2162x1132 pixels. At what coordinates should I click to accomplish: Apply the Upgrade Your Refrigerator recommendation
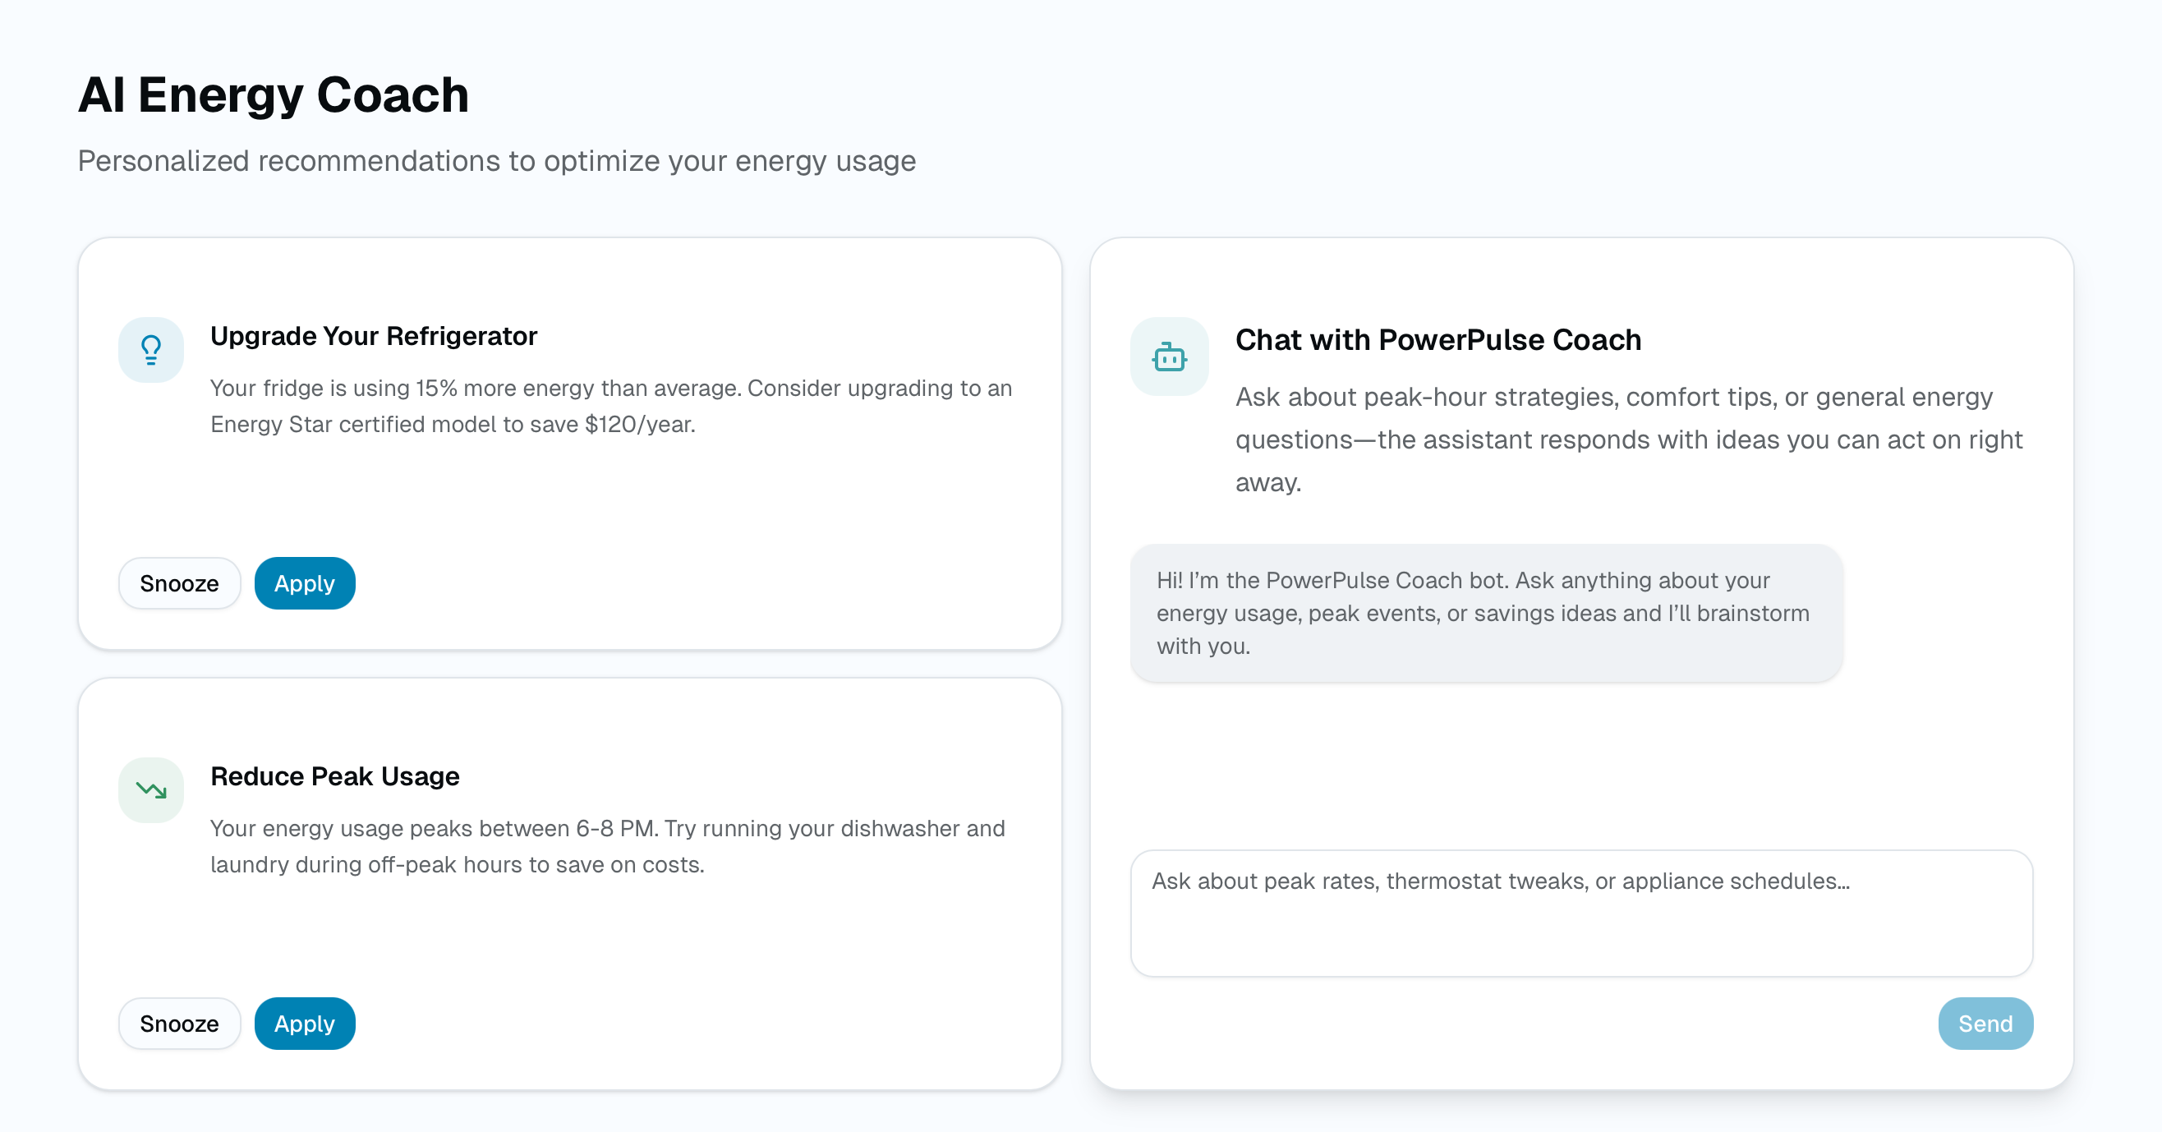pyautogui.click(x=305, y=583)
